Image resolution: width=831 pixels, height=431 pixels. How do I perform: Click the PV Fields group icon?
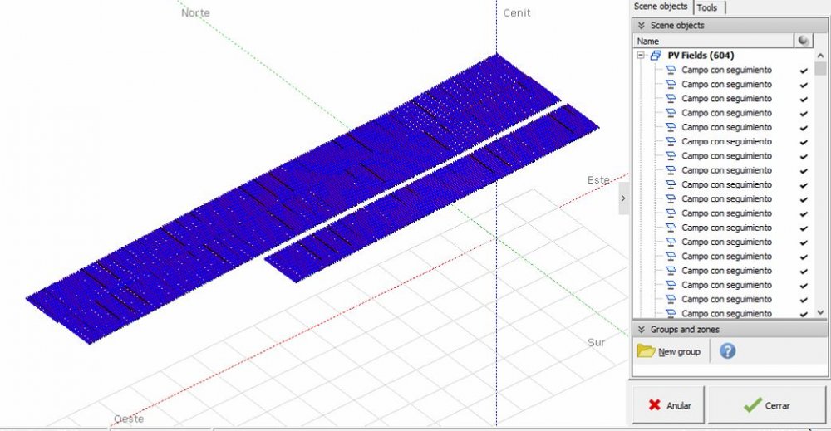coord(656,56)
